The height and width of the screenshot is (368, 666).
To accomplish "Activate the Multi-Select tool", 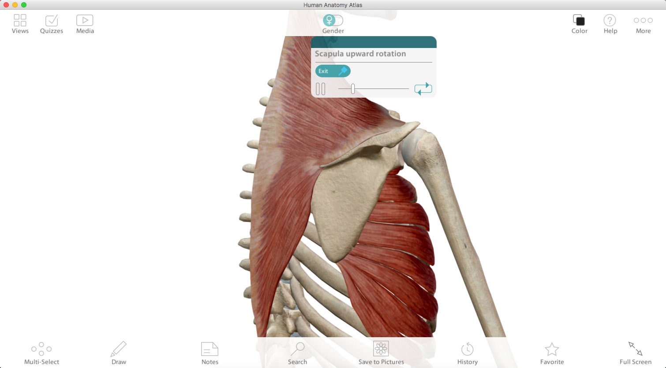I will coord(41,349).
